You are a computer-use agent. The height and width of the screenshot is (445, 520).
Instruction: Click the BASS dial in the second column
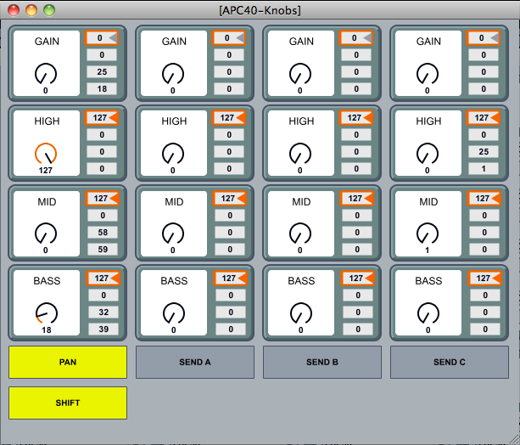[x=173, y=313]
